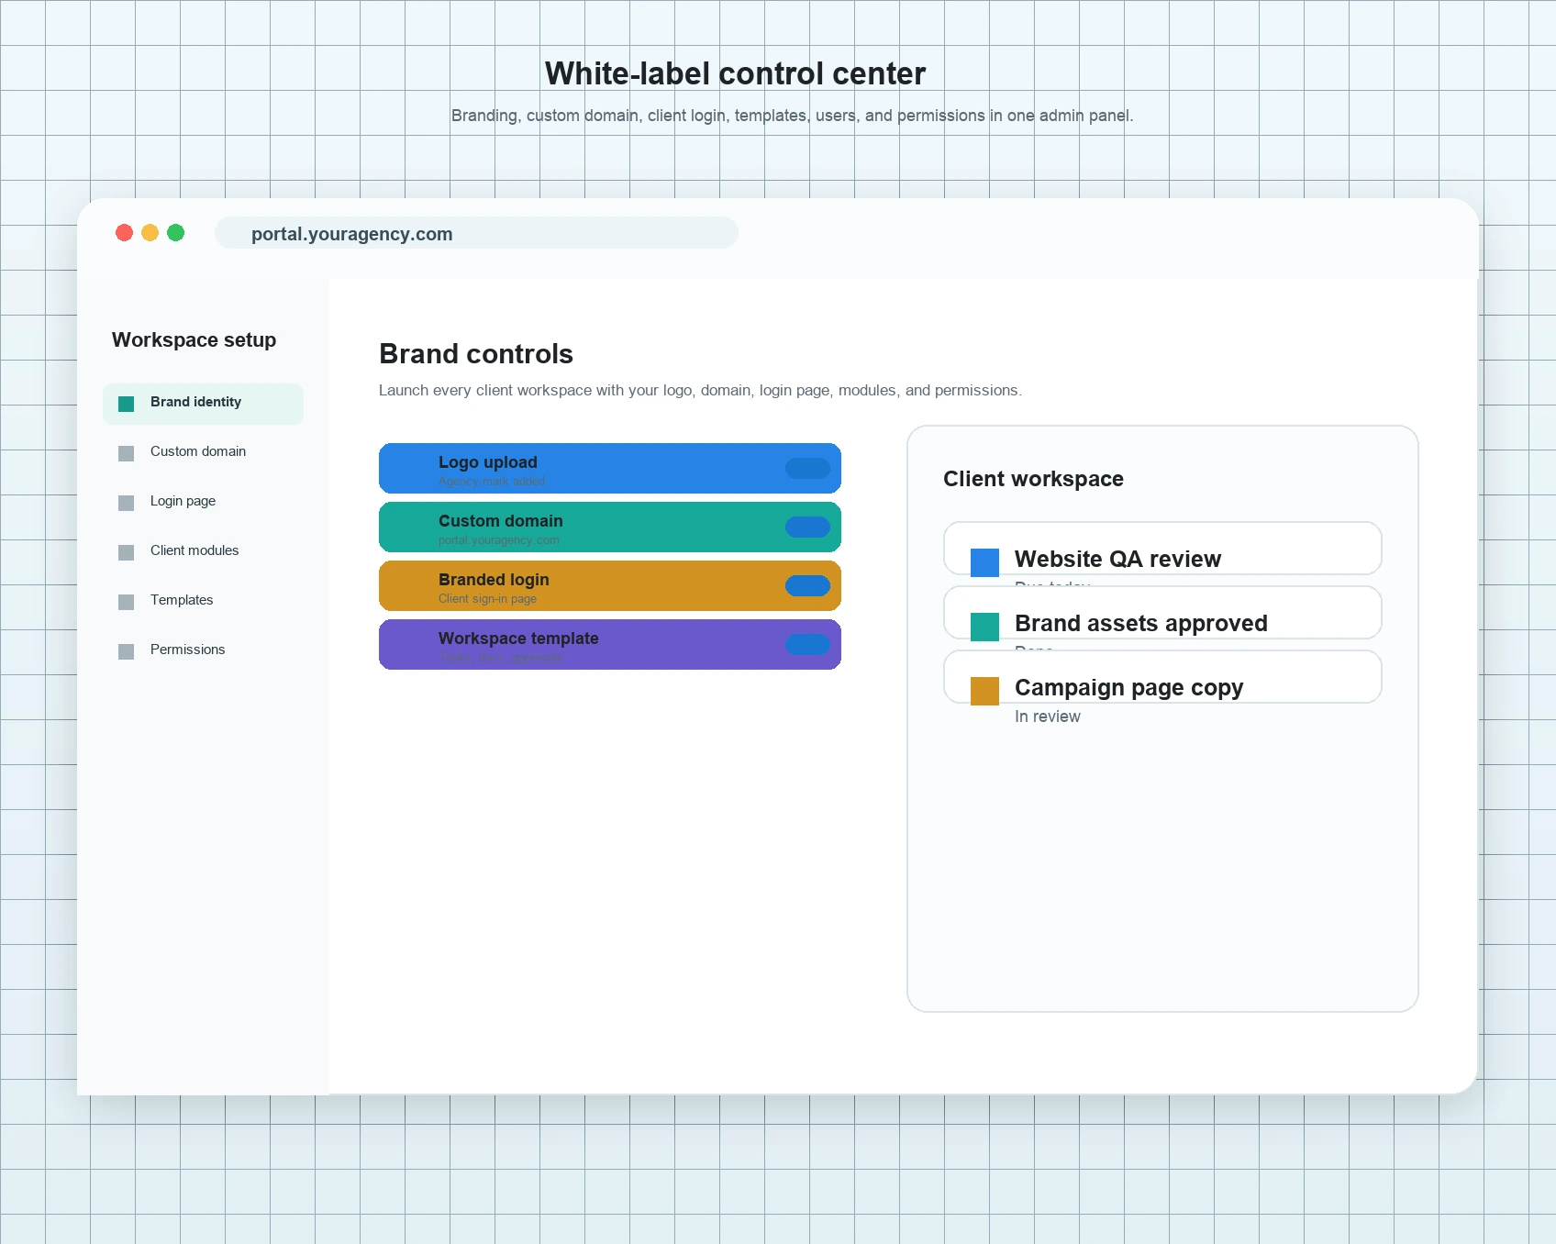Click the Branded login card title

tap(494, 580)
